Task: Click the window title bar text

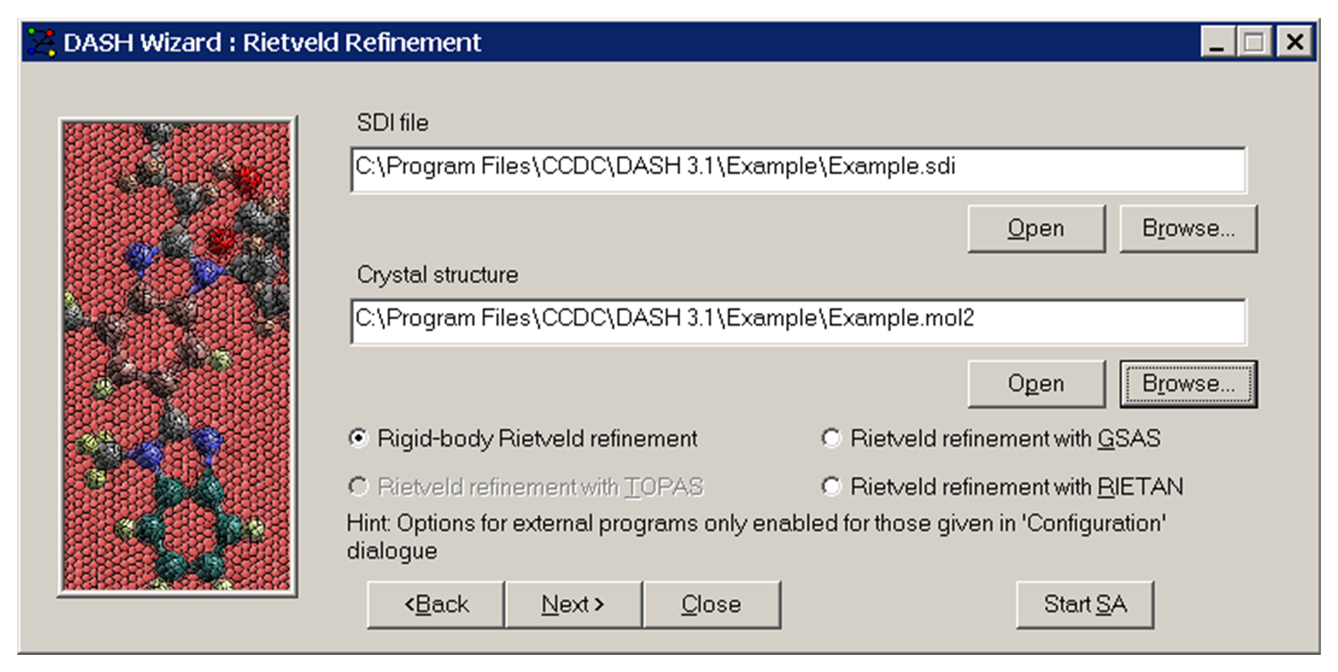Action: tap(272, 43)
